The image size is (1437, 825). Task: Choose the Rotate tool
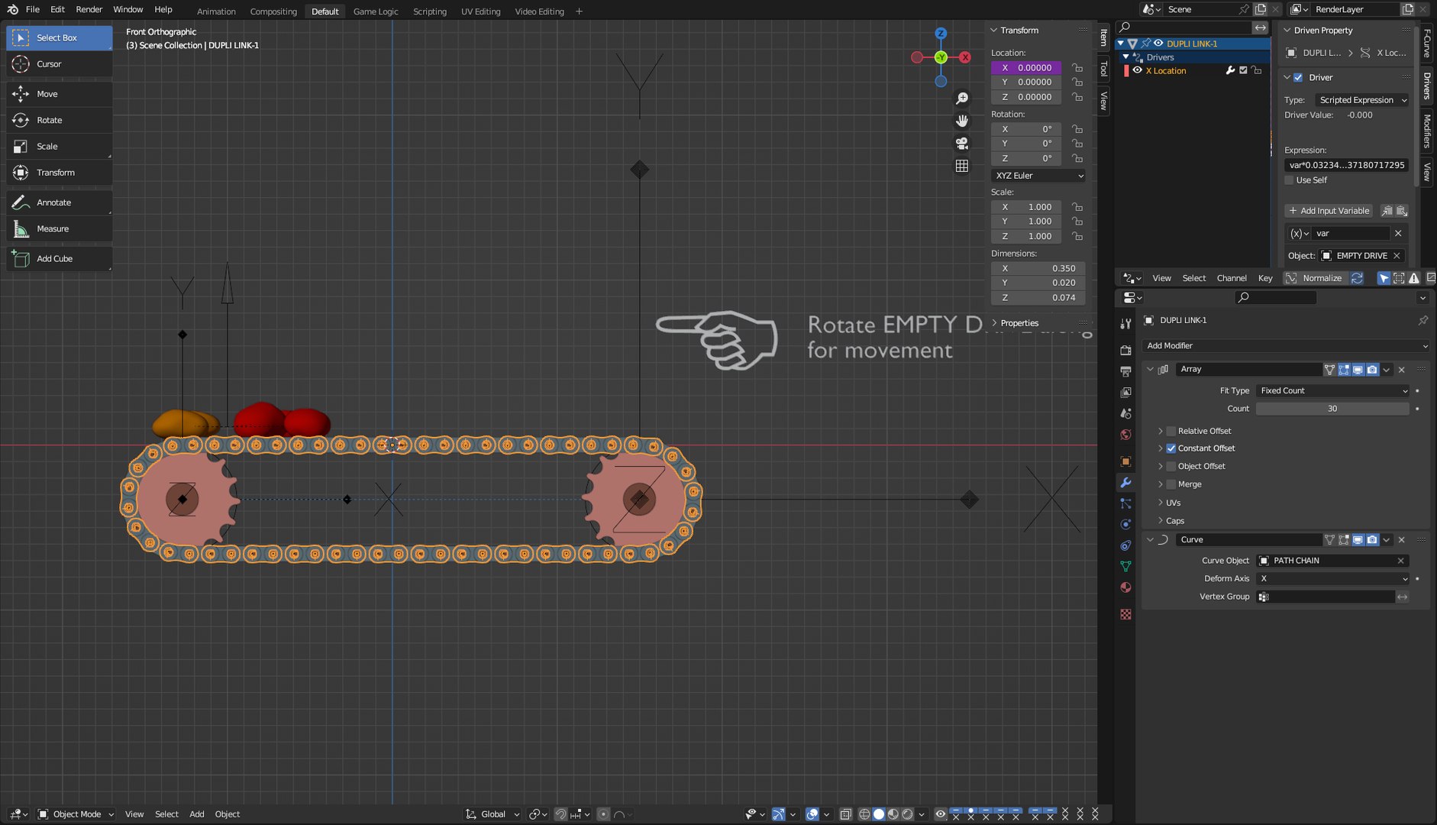pyautogui.click(x=59, y=120)
